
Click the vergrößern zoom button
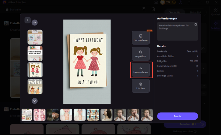coord(141,54)
